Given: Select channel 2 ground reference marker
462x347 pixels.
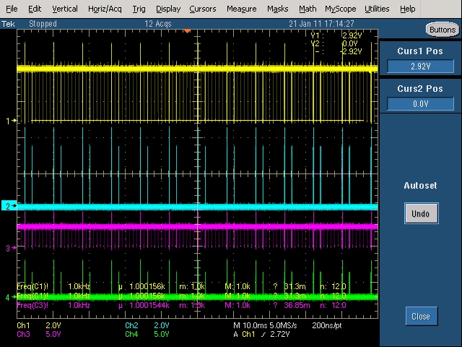Looking at the screenshot, I should point(9,205).
